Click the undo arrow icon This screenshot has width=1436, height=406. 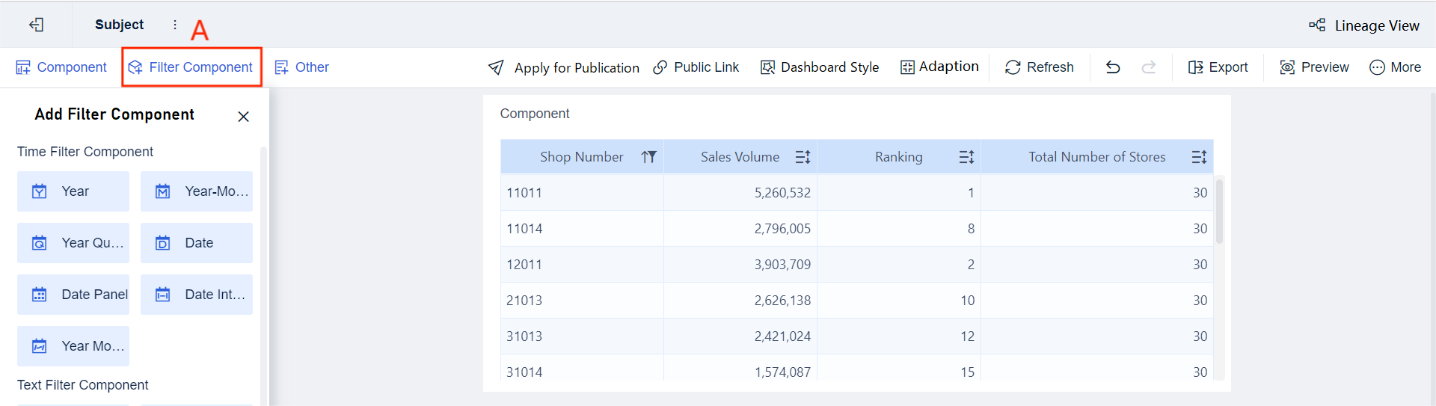click(1113, 67)
